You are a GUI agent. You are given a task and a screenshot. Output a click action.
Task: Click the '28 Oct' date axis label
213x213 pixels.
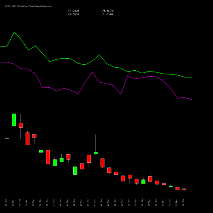pyautogui.click(x=6, y=203)
